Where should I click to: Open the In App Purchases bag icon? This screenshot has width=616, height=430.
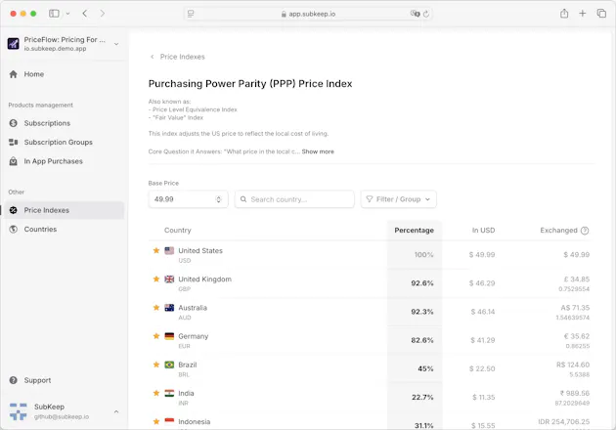click(13, 161)
